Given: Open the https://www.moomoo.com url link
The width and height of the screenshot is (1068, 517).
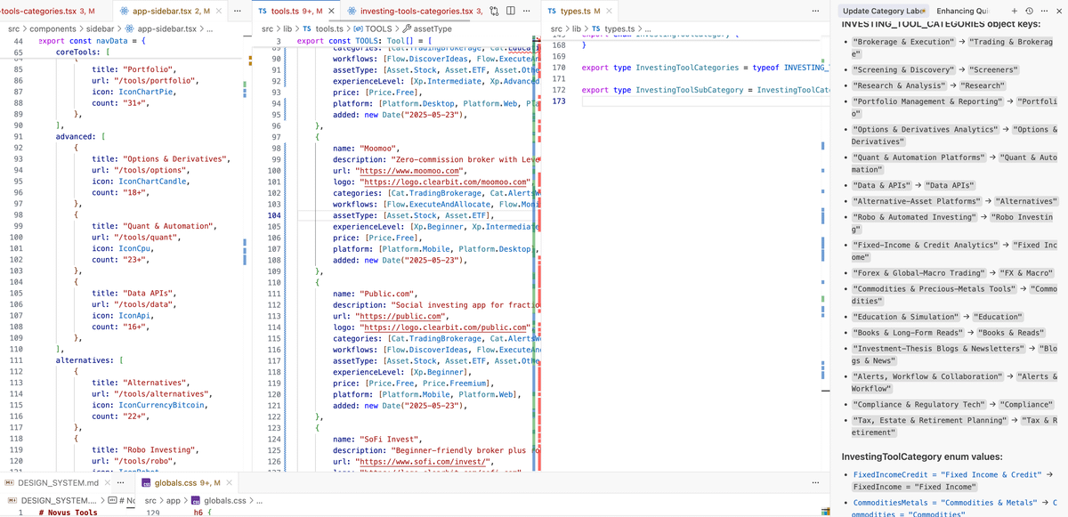Looking at the screenshot, I should pos(409,171).
